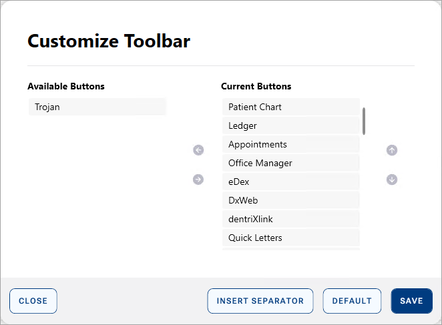Screen dimensions: 442x325
Task: Click the Available Buttons heading
Action: pos(66,87)
